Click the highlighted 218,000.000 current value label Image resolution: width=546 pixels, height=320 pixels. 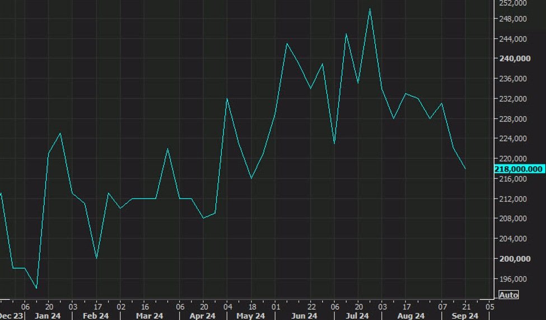519,169
